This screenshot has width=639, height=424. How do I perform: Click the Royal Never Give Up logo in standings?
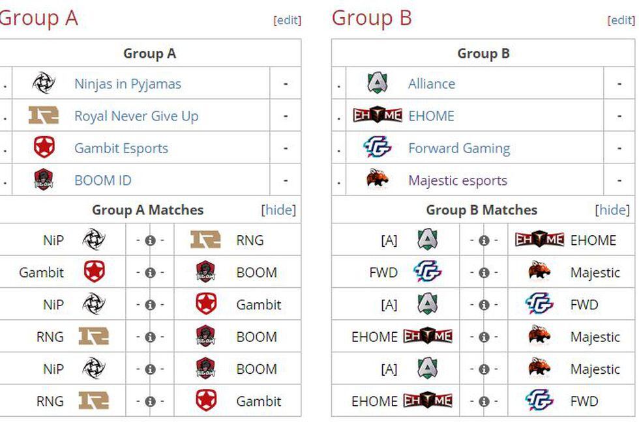click(x=44, y=115)
